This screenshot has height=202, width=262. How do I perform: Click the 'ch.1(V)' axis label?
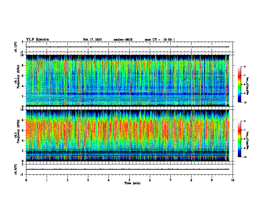(16, 47)
